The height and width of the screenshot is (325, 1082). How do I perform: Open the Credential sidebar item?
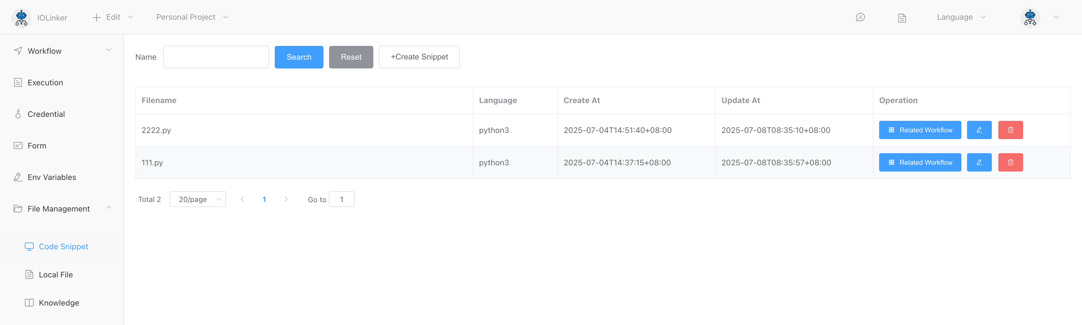[x=46, y=114]
